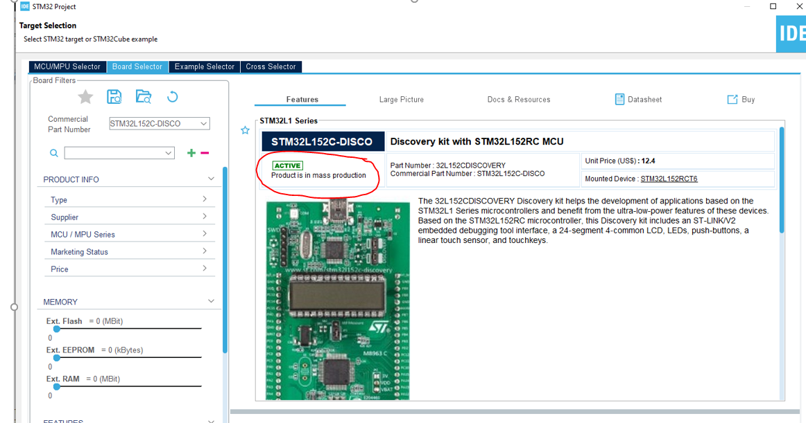Click the search magnifier icon
The width and height of the screenshot is (806, 423).
tap(54, 152)
